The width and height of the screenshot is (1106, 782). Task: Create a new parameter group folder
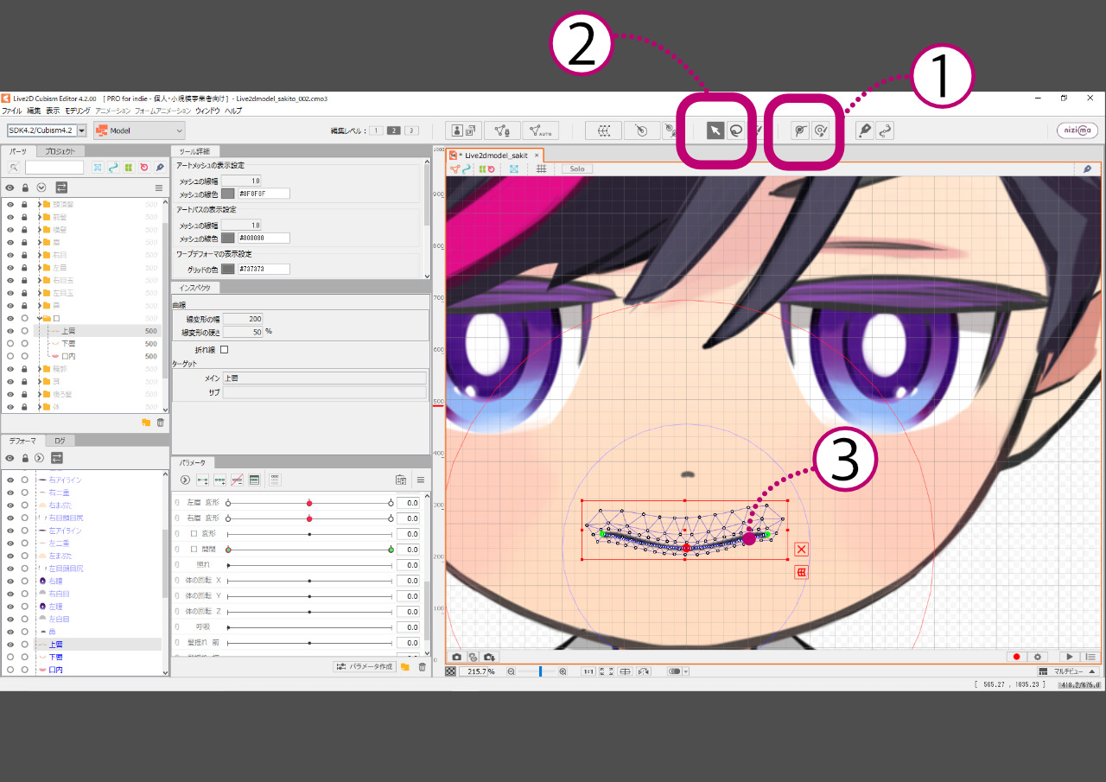click(x=404, y=667)
